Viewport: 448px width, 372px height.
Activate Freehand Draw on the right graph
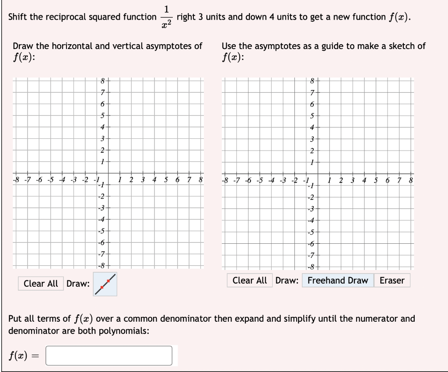[337, 281]
